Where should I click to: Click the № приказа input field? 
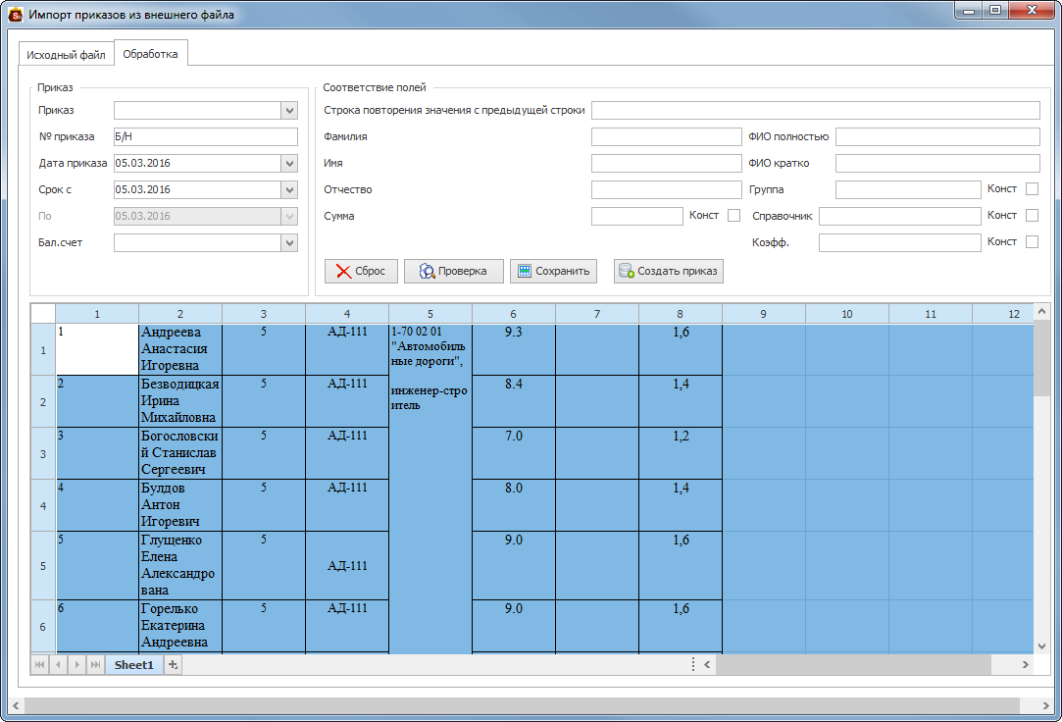205,136
